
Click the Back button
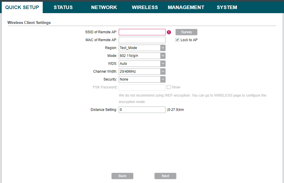pyautogui.click(x=122, y=176)
